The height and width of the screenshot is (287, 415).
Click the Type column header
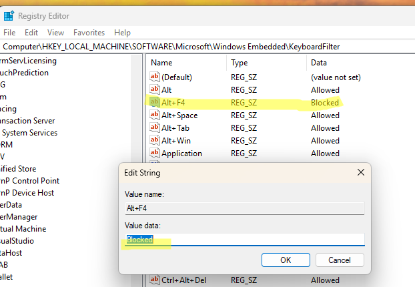tap(239, 63)
